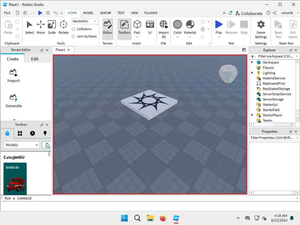This screenshot has height=225, width=300.
Task: Switch to the Terrain Editor Edit tab
Action: [x=35, y=59]
